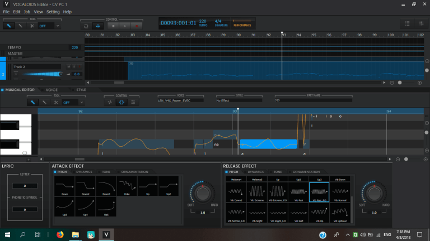This screenshot has height=241, width=430.
Task: Choose the Up3 attack pitch preset
Action: click(64, 206)
